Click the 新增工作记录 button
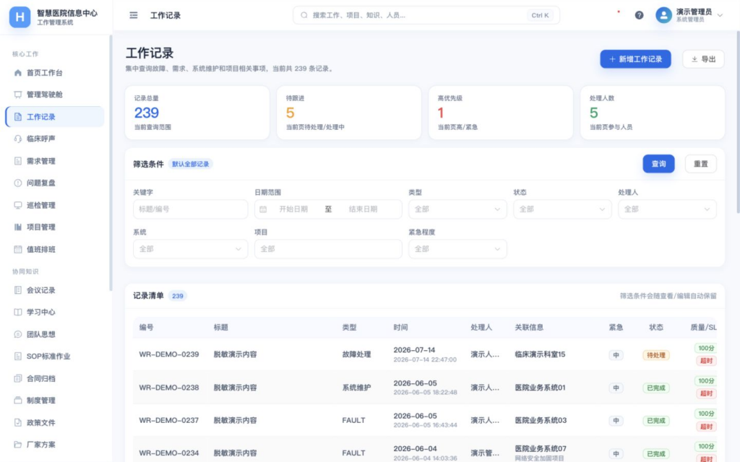Screen dimensions: 740x462 click(x=635, y=59)
